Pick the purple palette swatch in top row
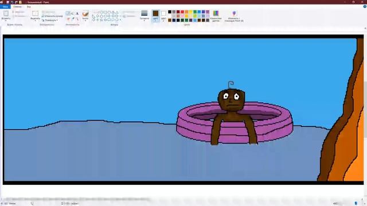 tap(208, 12)
